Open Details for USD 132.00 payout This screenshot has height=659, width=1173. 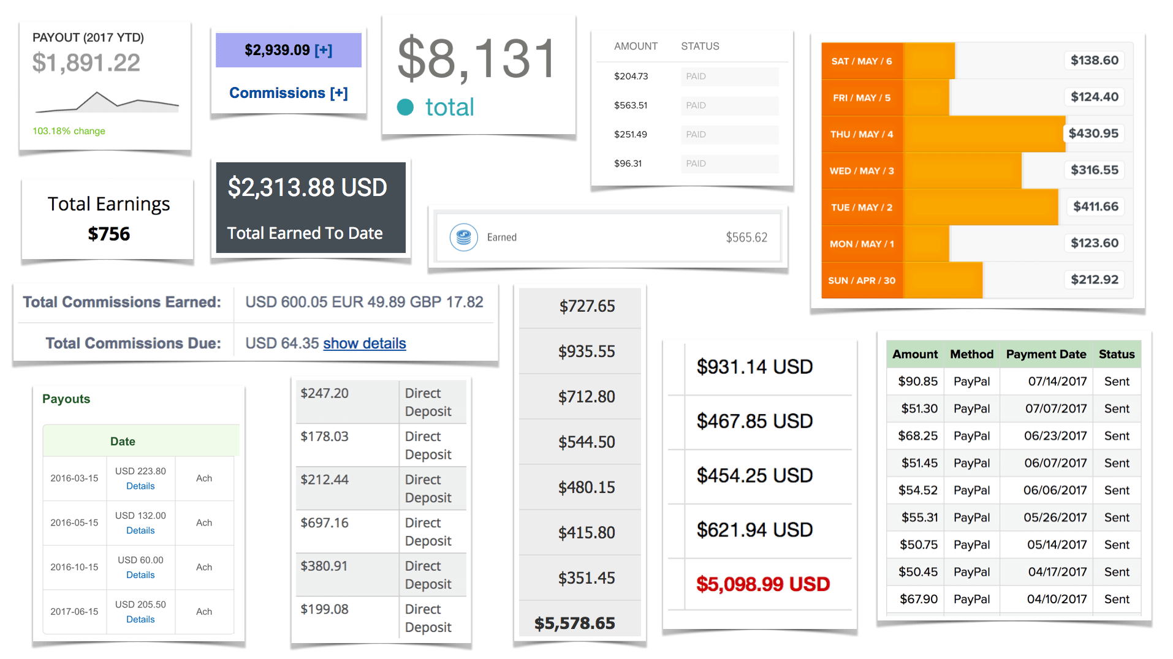coord(140,531)
